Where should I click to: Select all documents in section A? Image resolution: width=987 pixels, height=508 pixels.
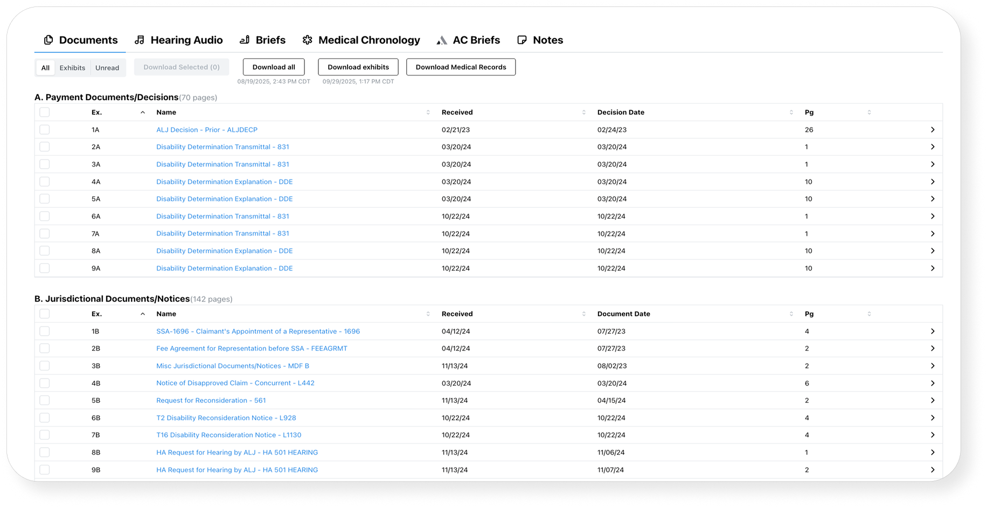click(x=45, y=113)
